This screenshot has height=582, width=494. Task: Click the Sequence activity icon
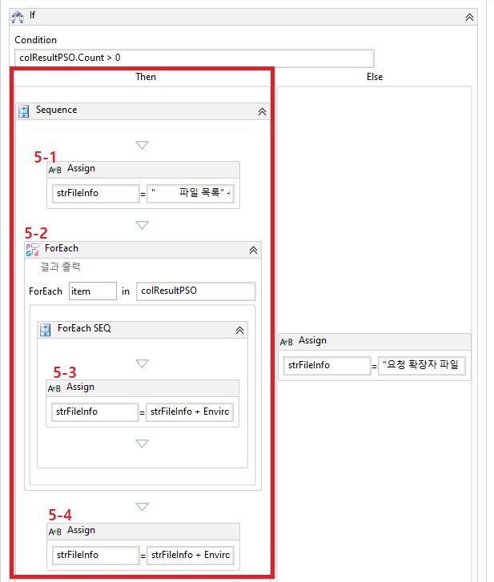[24, 110]
